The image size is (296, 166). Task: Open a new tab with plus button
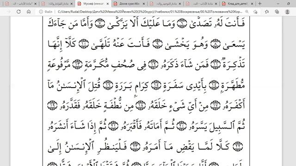(260, 4)
